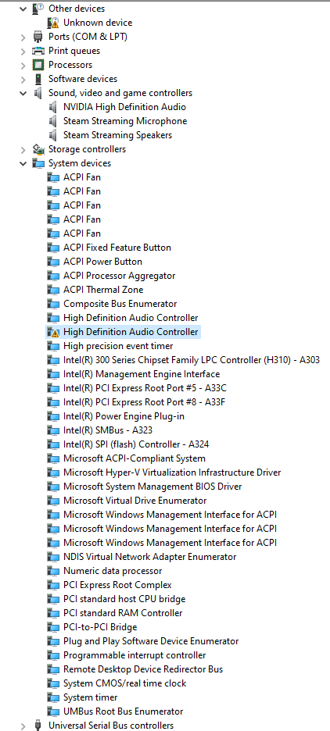
Task: Click the Composite Bus Enumerator icon
Action: [53, 304]
